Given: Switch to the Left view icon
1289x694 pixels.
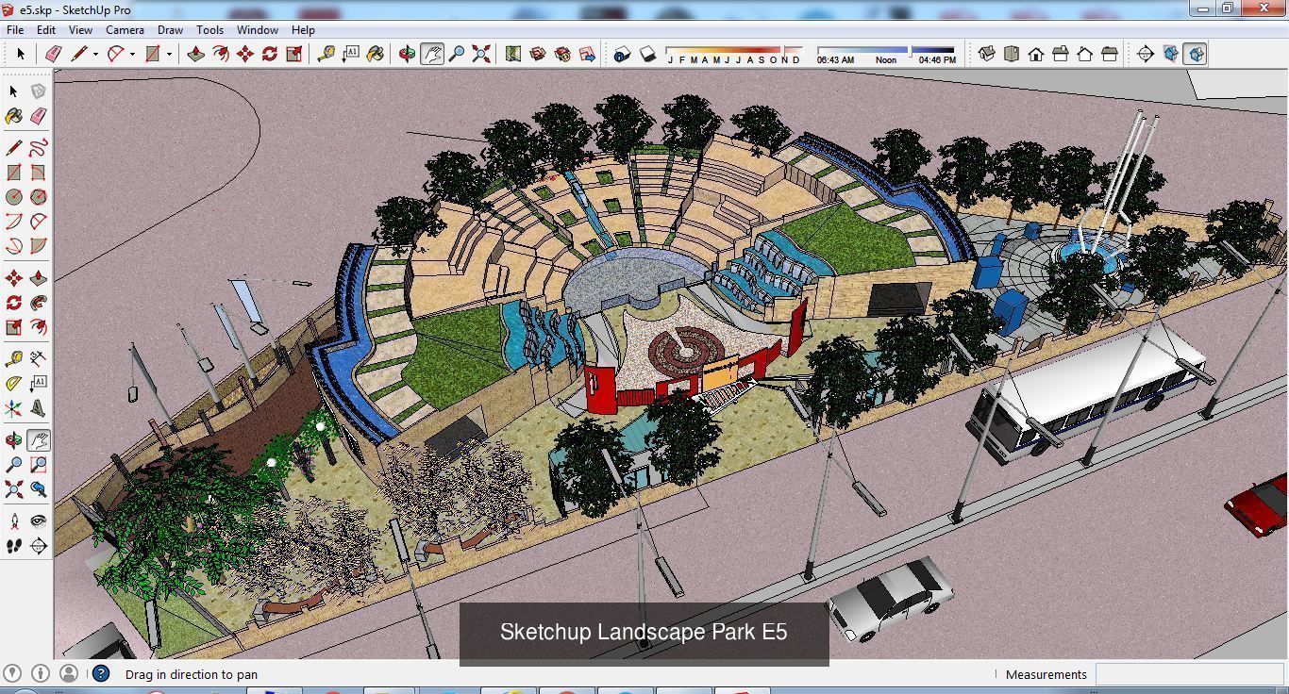Looking at the screenshot, I should [x=1110, y=54].
